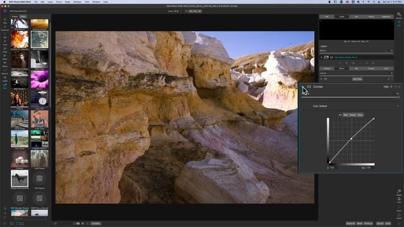Open the Resize module
The width and height of the screenshot is (404, 227).
(x=399, y=192)
